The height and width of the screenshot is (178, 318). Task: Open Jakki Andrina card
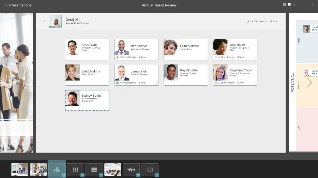pyautogui.click(x=87, y=75)
